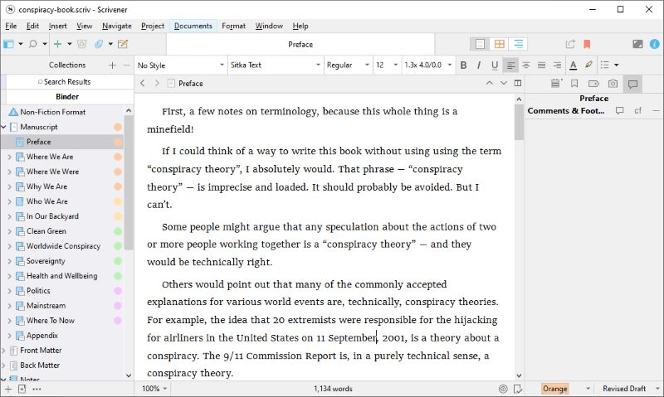Screen dimensions: 664x397
Task: Open Quick Reference edit icon in toolbar
Action: coord(123,44)
